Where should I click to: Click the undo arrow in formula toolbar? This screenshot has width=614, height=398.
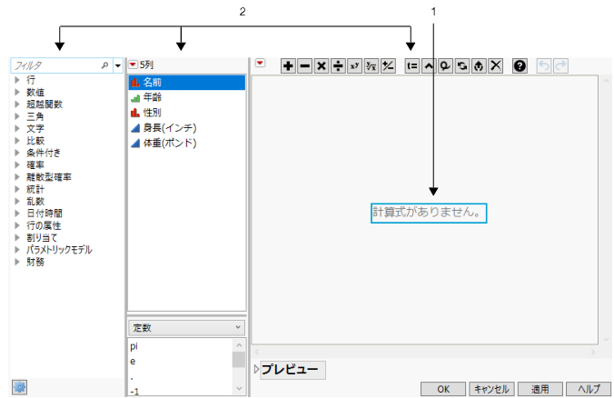pyautogui.click(x=544, y=65)
